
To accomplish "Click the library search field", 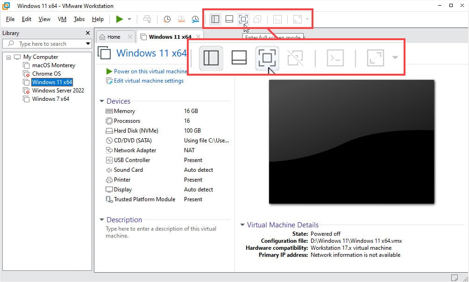I will (x=46, y=44).
